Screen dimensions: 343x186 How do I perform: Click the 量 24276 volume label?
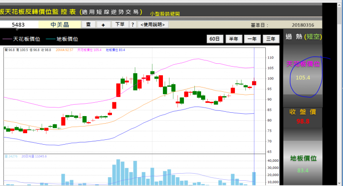click(11, 157)
